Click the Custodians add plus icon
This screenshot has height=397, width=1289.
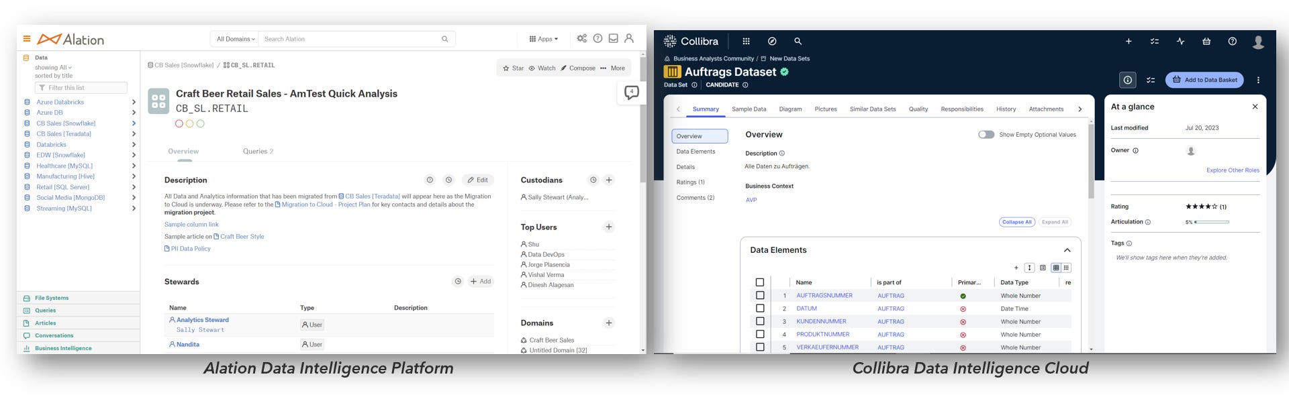609,180
